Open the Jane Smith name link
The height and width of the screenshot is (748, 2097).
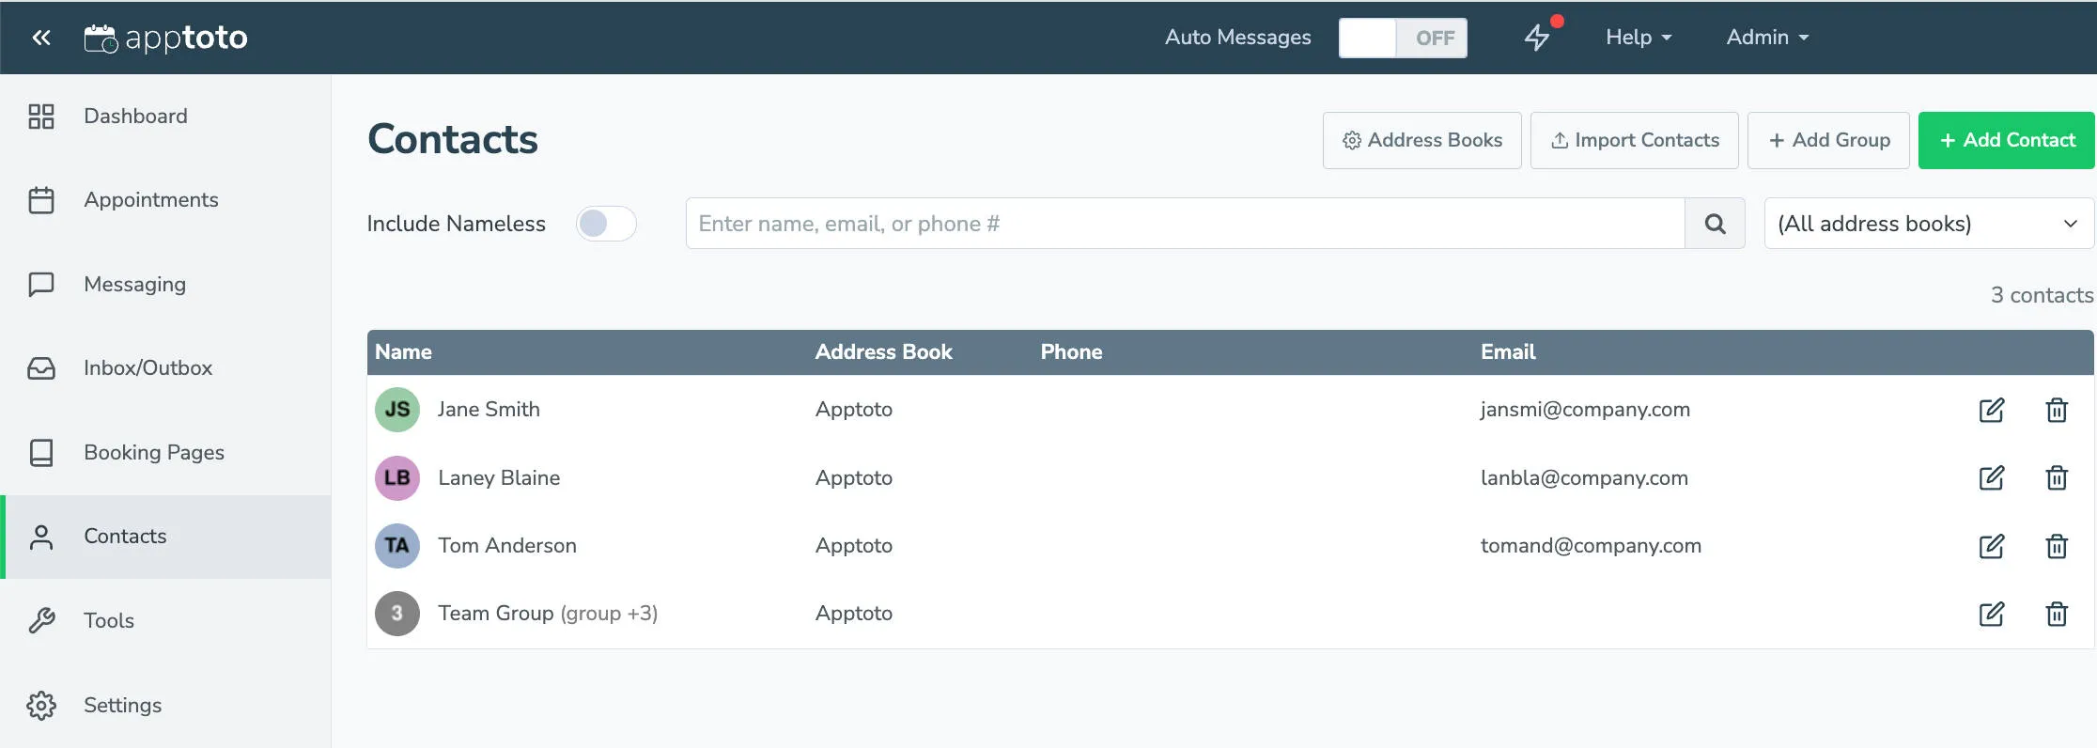point(489,410)
